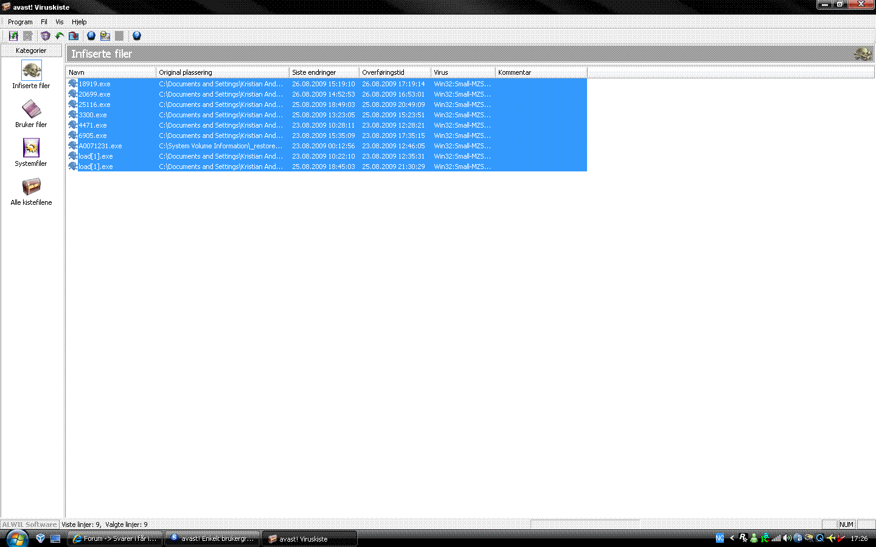Select file 4471.exe
876x547 pixels.
tap(92, 125)
